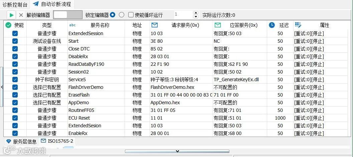Uncheck the DisableRx row checkbox
Viewport: 353px width, 157px height.
pos(15,56)
